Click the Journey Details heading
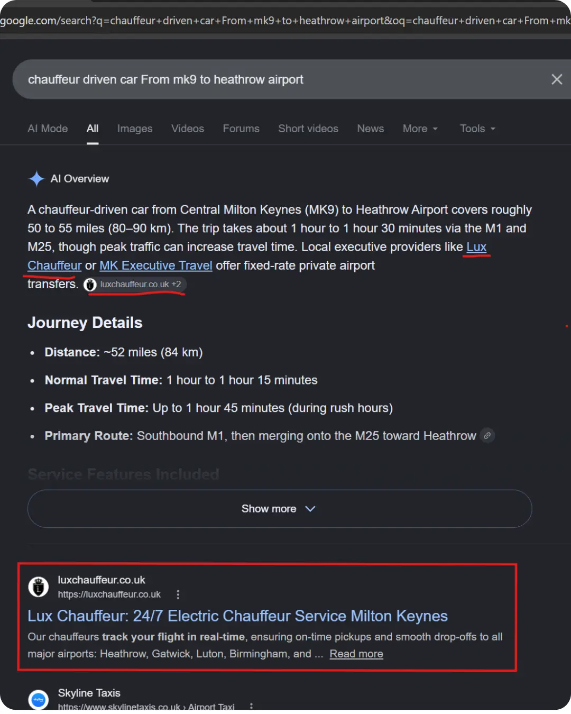 click(85, 323)
